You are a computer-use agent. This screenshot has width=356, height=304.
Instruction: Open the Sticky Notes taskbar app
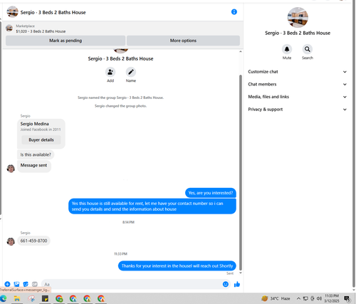click(x=45, y=298)
